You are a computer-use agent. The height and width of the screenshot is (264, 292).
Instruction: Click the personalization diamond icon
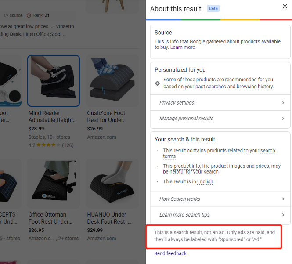click(x=158, y=83)
